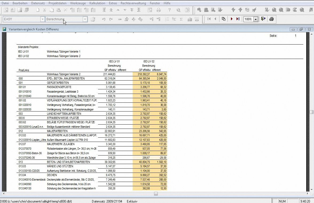This screenshot has width=314, height=203.
Task: Open the EASY dropdown list
Action: (x=42, y=19)
